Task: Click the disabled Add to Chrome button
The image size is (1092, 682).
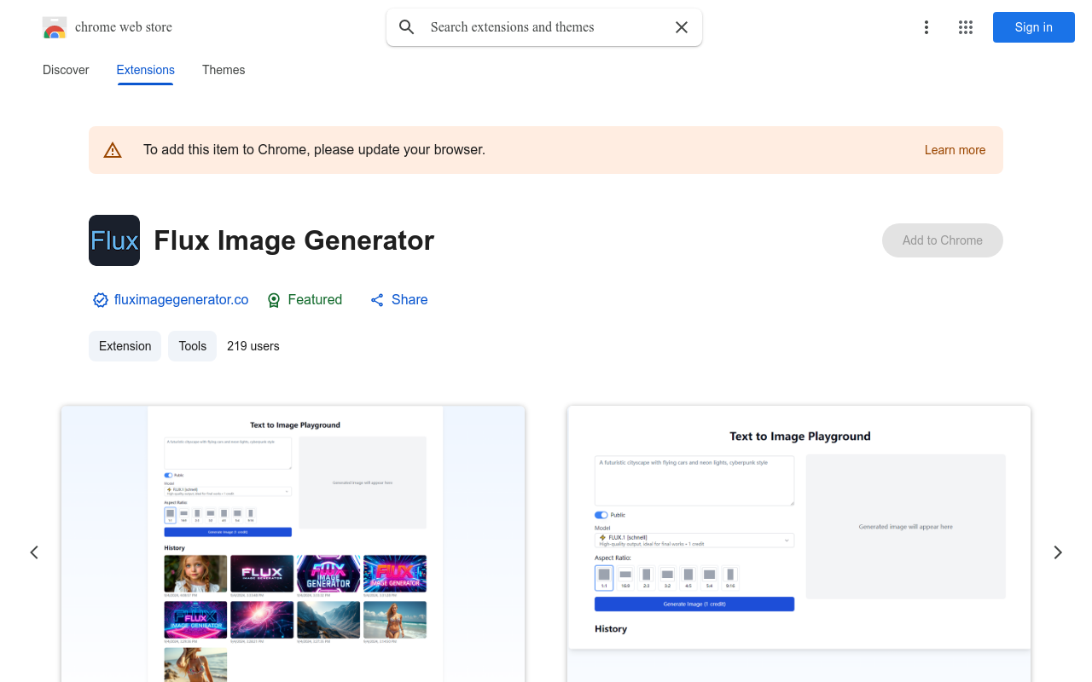Action: [x=943, y=240]
